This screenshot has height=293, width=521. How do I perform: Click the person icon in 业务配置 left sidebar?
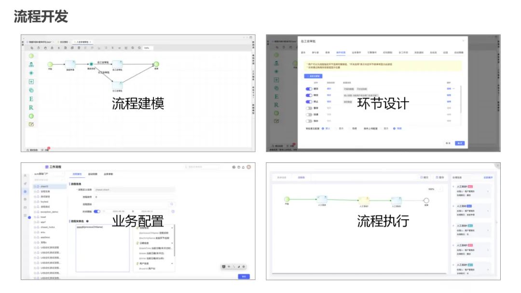point(25,175)
